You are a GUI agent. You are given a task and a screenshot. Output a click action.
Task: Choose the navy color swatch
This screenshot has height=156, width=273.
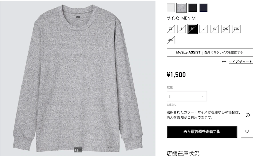point(203,8)
